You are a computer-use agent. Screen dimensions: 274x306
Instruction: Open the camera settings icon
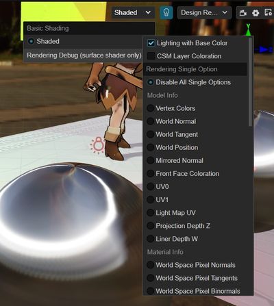point(242,13)
